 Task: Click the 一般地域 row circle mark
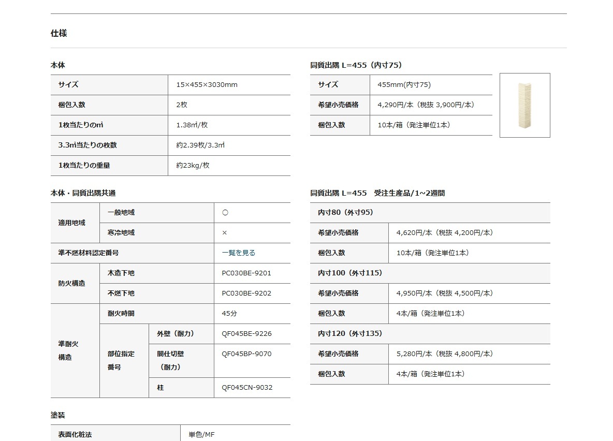225,213
